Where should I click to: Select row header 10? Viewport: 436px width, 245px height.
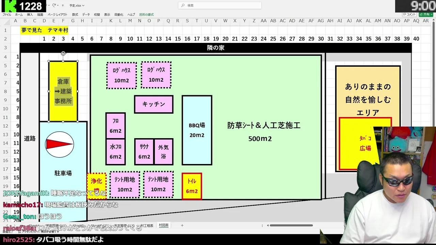click(x=6, y=109)
